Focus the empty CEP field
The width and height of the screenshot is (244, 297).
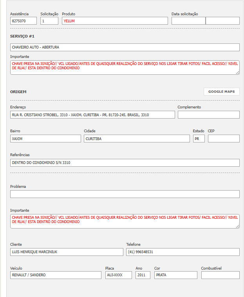pyautogui.click(x=224, y=139)
